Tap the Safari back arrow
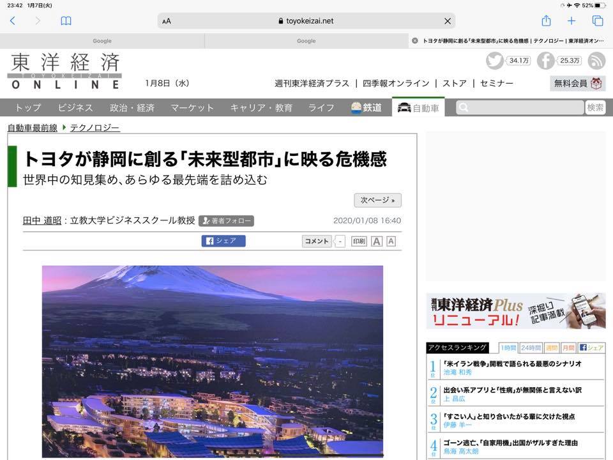Viewport: 613px width, 460px height. tap(13, 20)
